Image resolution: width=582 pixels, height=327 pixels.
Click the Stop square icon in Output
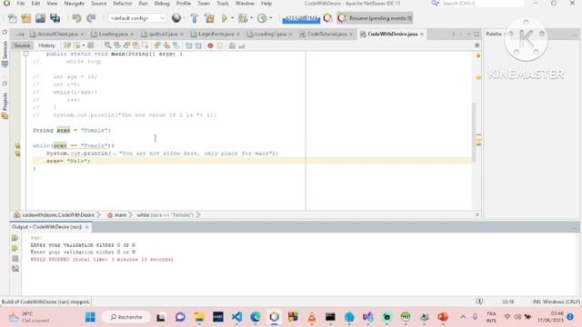[15, 258]
